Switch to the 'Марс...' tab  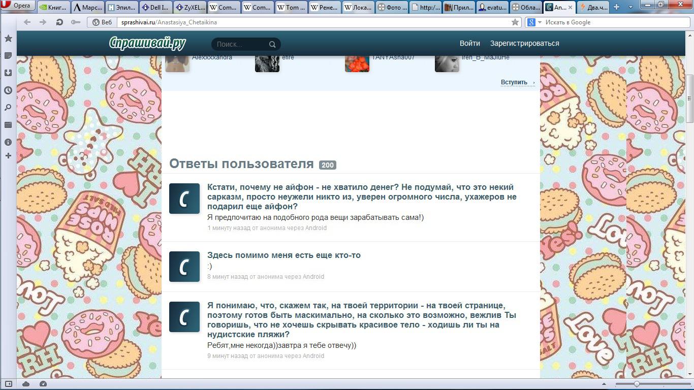(87, 8)
